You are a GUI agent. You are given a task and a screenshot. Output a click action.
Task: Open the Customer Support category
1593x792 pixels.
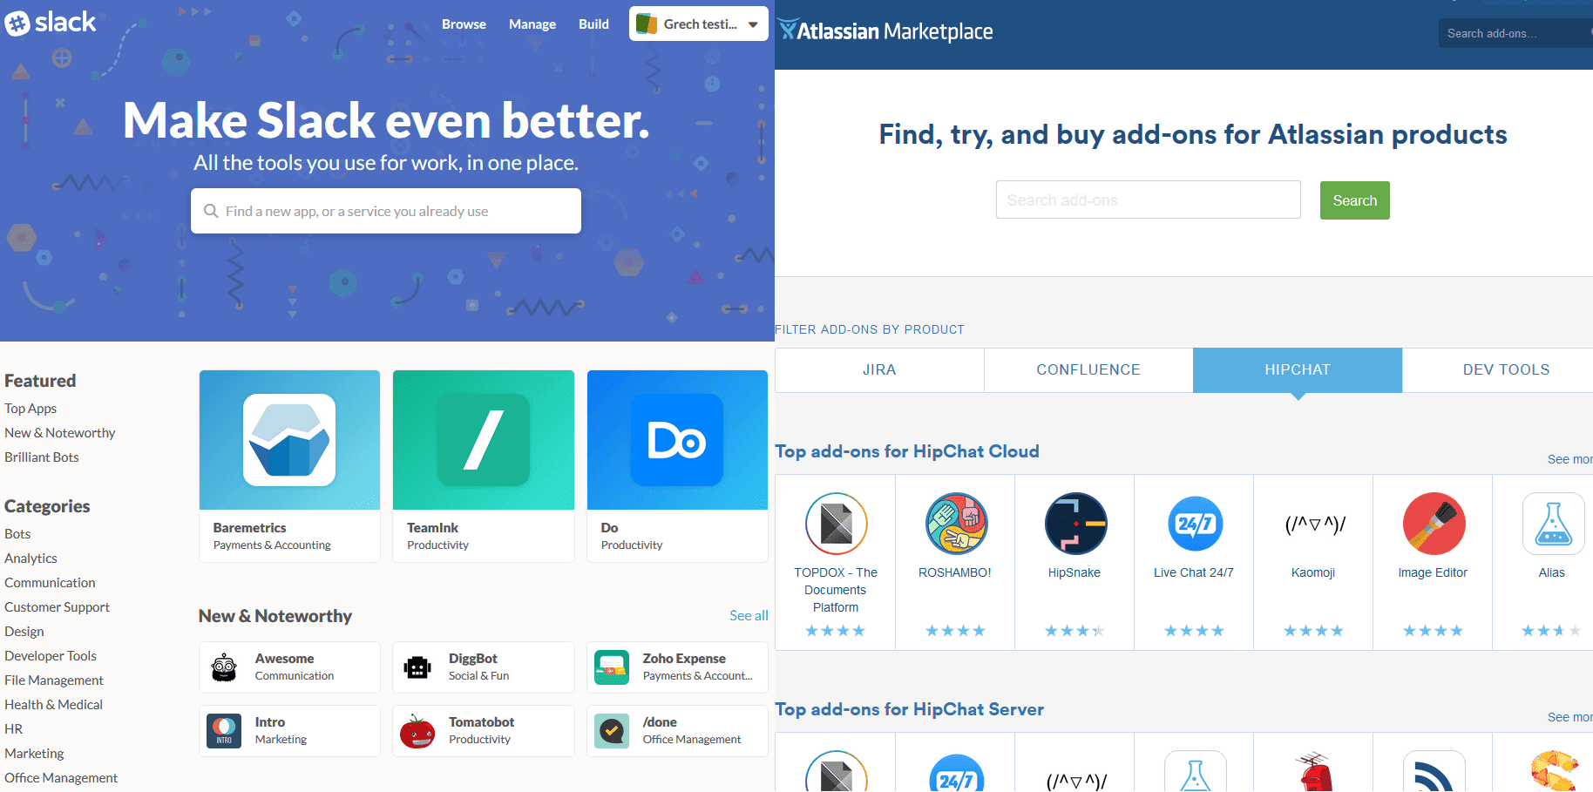57,606
